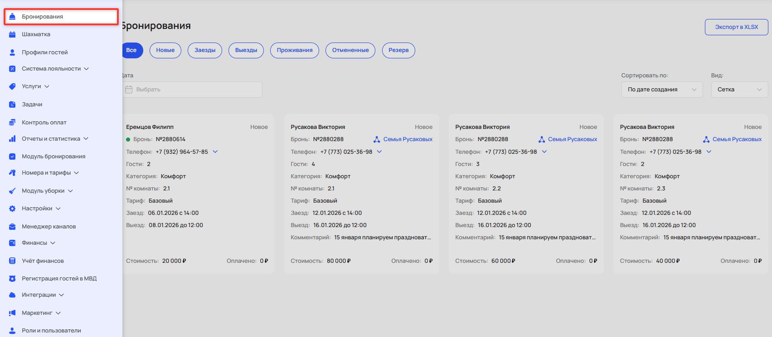This screenshot has width=772, height=337.
Task: Click the Модуль бронирования checkmark icon
Action: (x=12, y=157)
